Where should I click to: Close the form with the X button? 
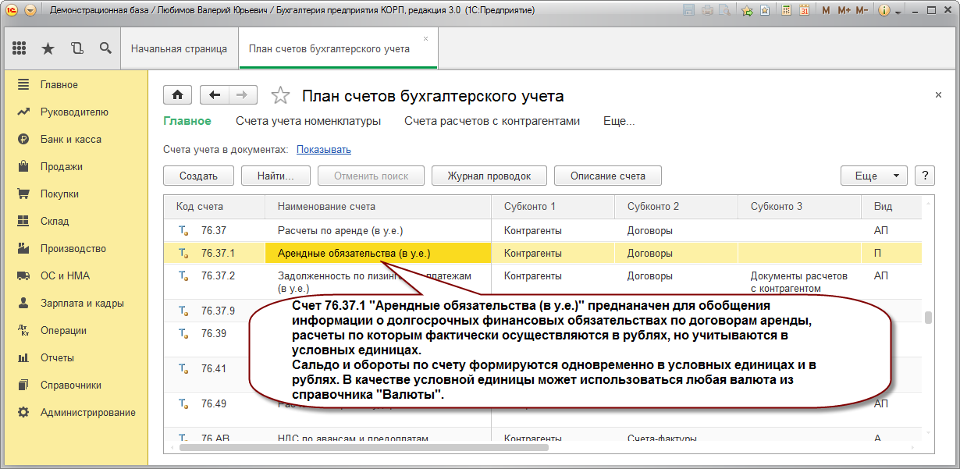(938, 94)
